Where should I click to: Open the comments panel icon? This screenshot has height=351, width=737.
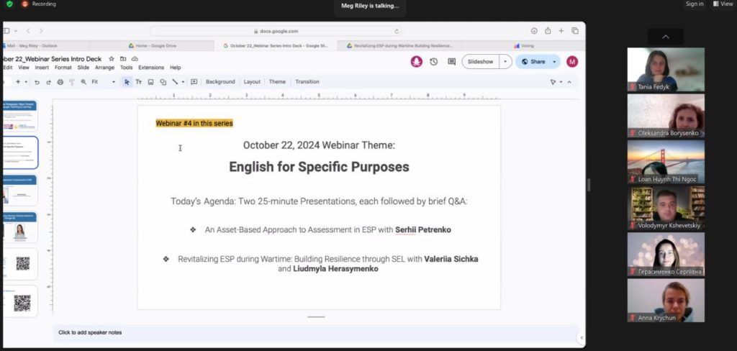click(x=452, y=62)
